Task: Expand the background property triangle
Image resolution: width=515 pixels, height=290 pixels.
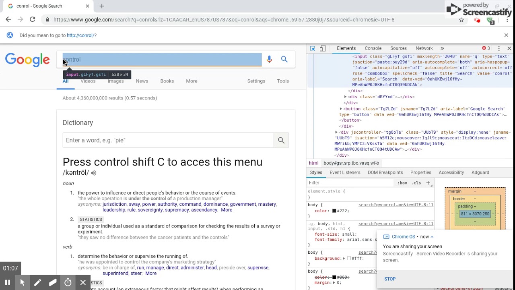Action: pyautogui.click(x=344, y=259)
